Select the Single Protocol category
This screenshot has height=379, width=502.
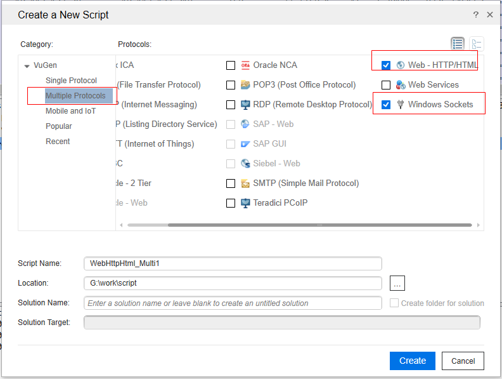pos(71,81)
